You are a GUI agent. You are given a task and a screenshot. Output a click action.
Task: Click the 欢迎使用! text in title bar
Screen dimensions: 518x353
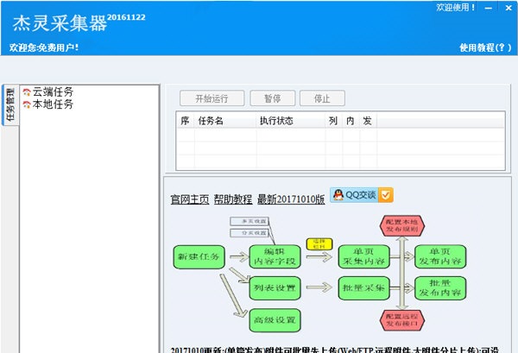[456, 7]
